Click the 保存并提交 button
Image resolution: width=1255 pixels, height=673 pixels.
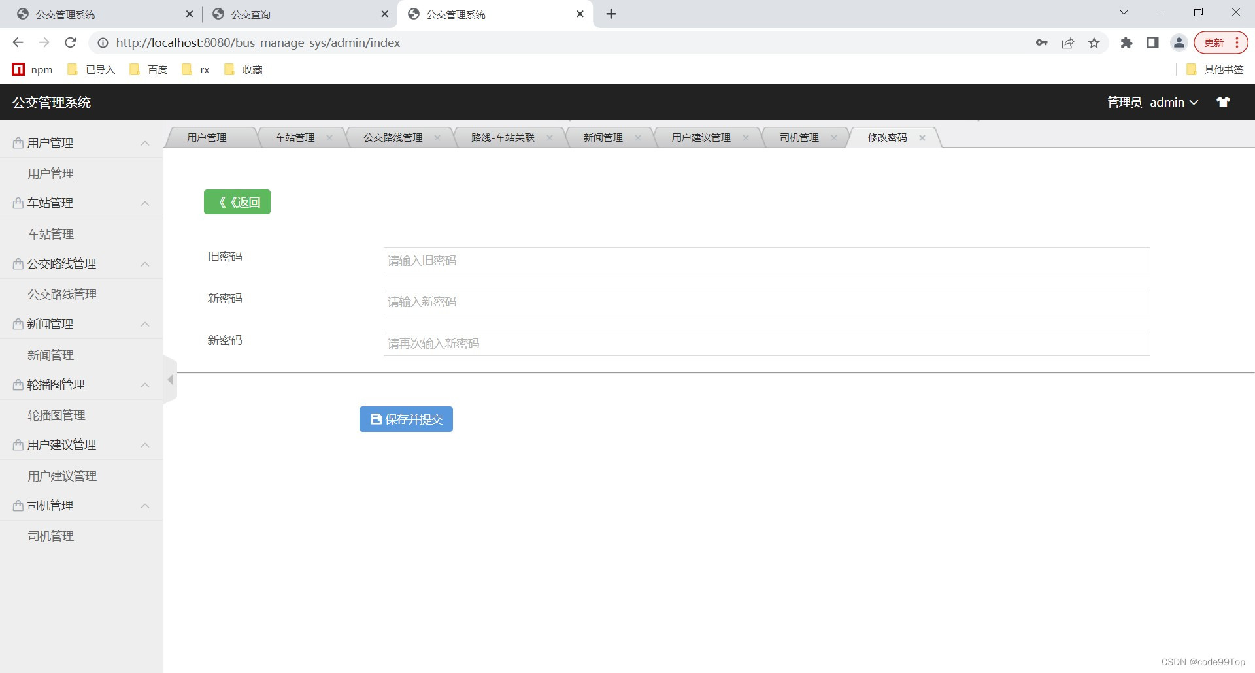pos(405,419)
